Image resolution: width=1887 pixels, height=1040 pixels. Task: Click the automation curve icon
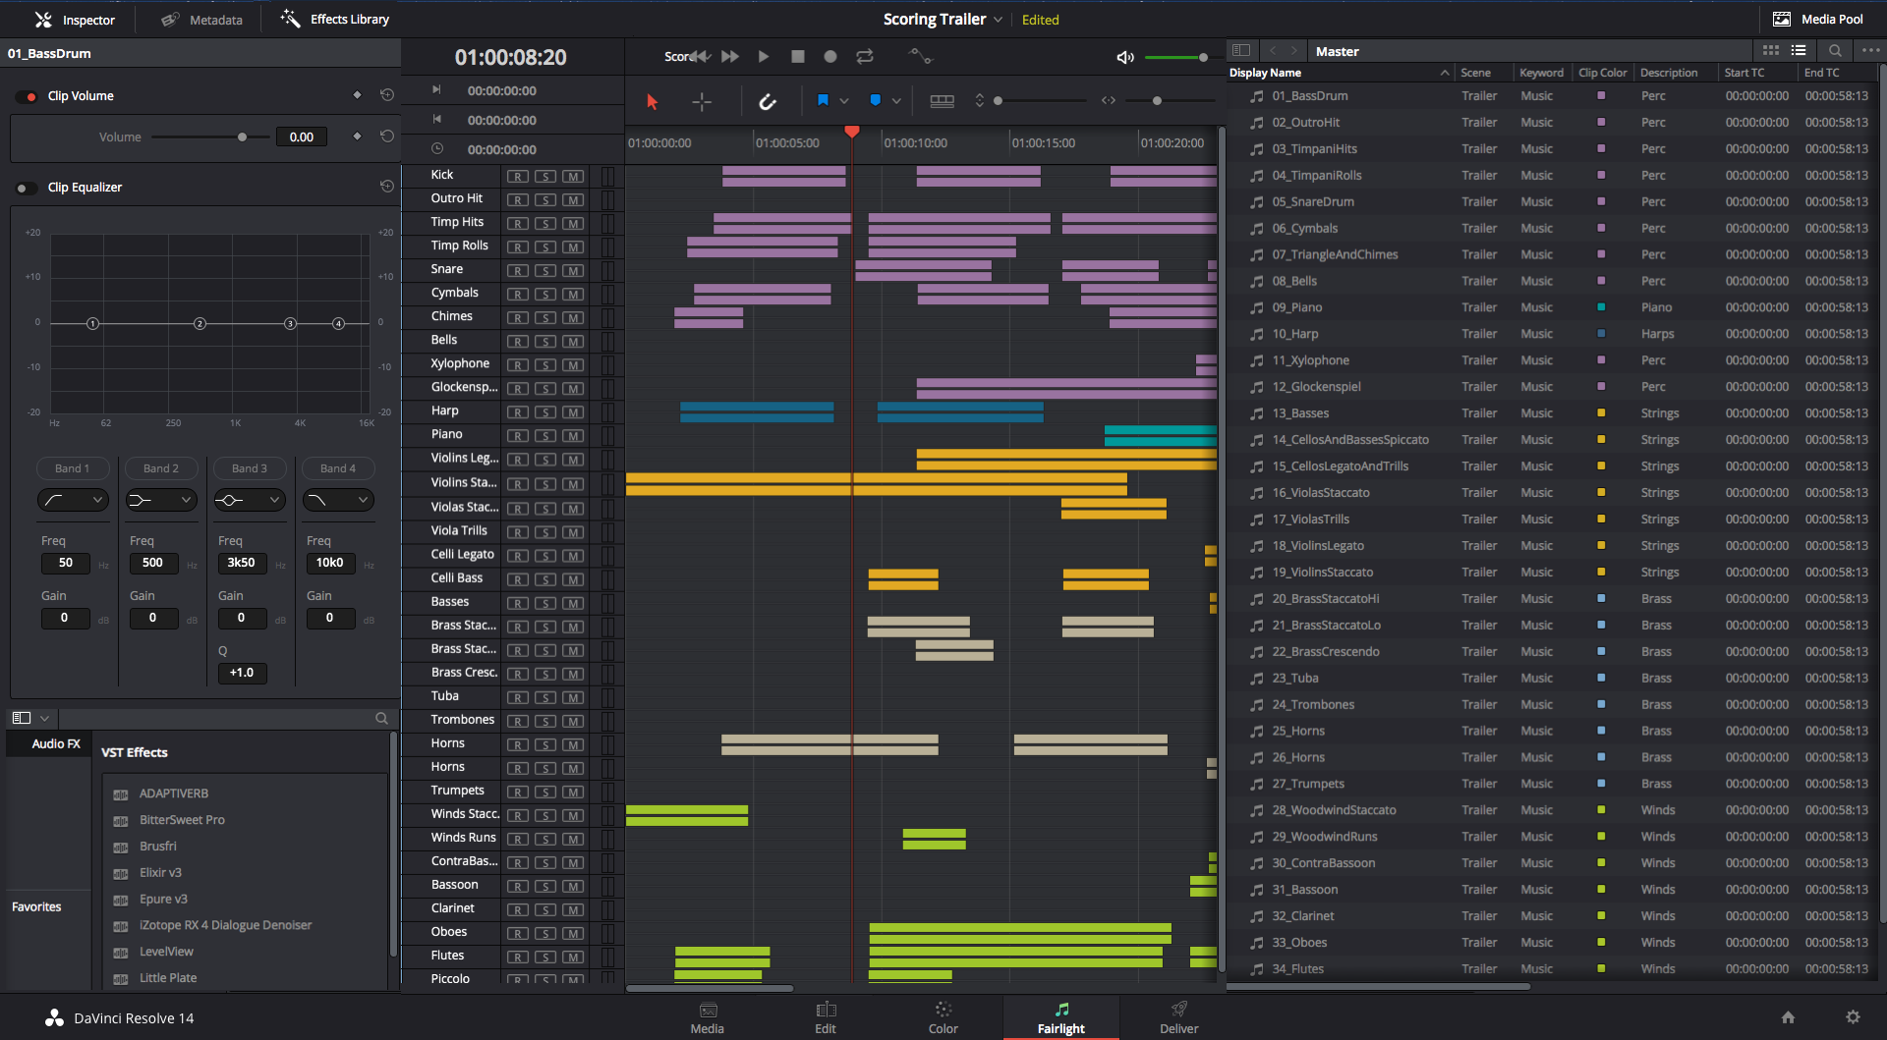pos(920,56)
